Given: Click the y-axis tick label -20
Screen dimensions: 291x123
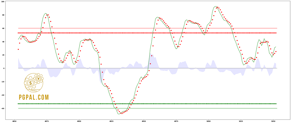Looking at the screenshot, I should pyautogui.click(x=3, y=82).
